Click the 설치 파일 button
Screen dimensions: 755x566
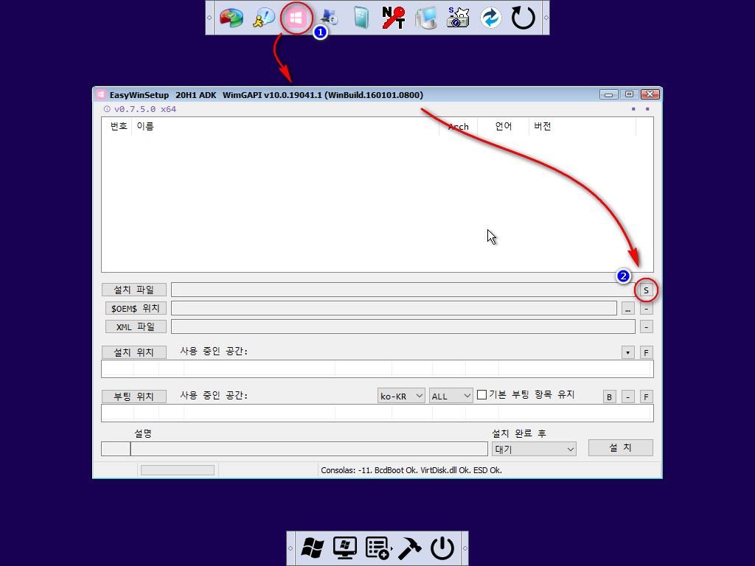click(x=134, y=290)
